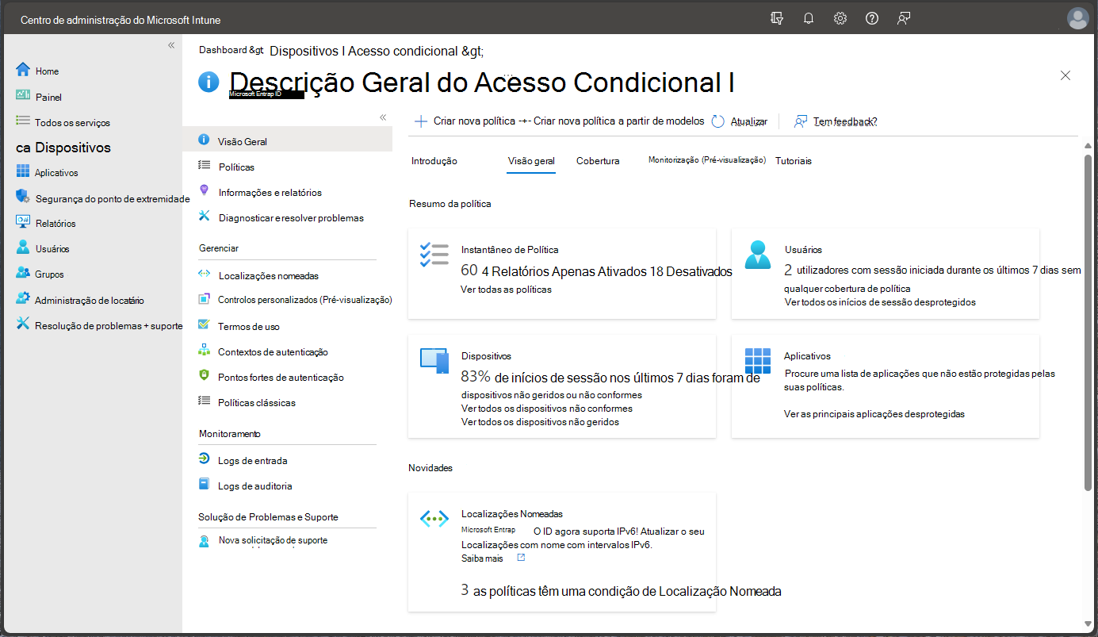
Task: Select the Visão geral tab
Action: click(531, 161)
